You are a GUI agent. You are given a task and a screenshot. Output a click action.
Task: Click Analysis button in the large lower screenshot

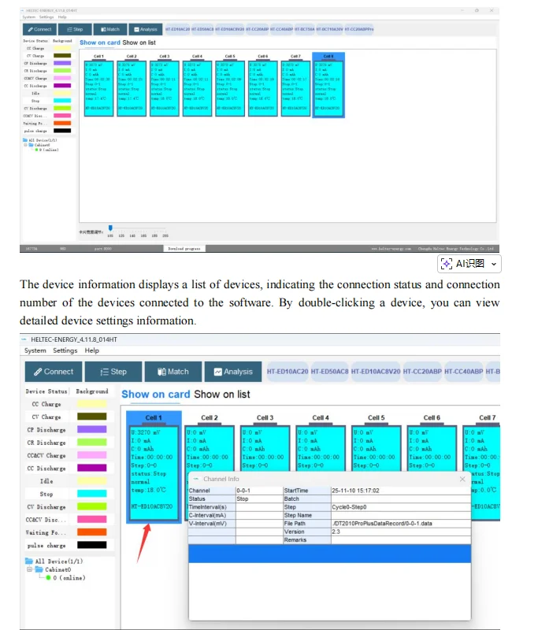[233, 372]
